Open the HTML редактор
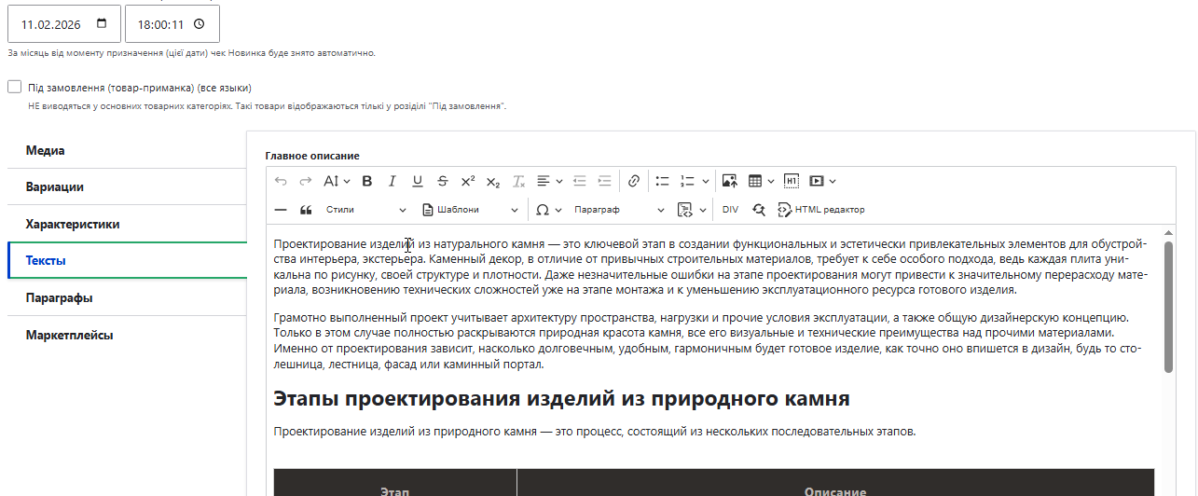Viewport: 1198px width, 496px height. pos(820,210)
